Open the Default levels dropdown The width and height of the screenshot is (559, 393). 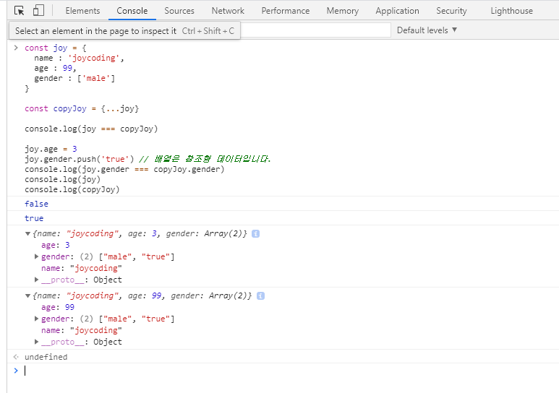(427, 30)
